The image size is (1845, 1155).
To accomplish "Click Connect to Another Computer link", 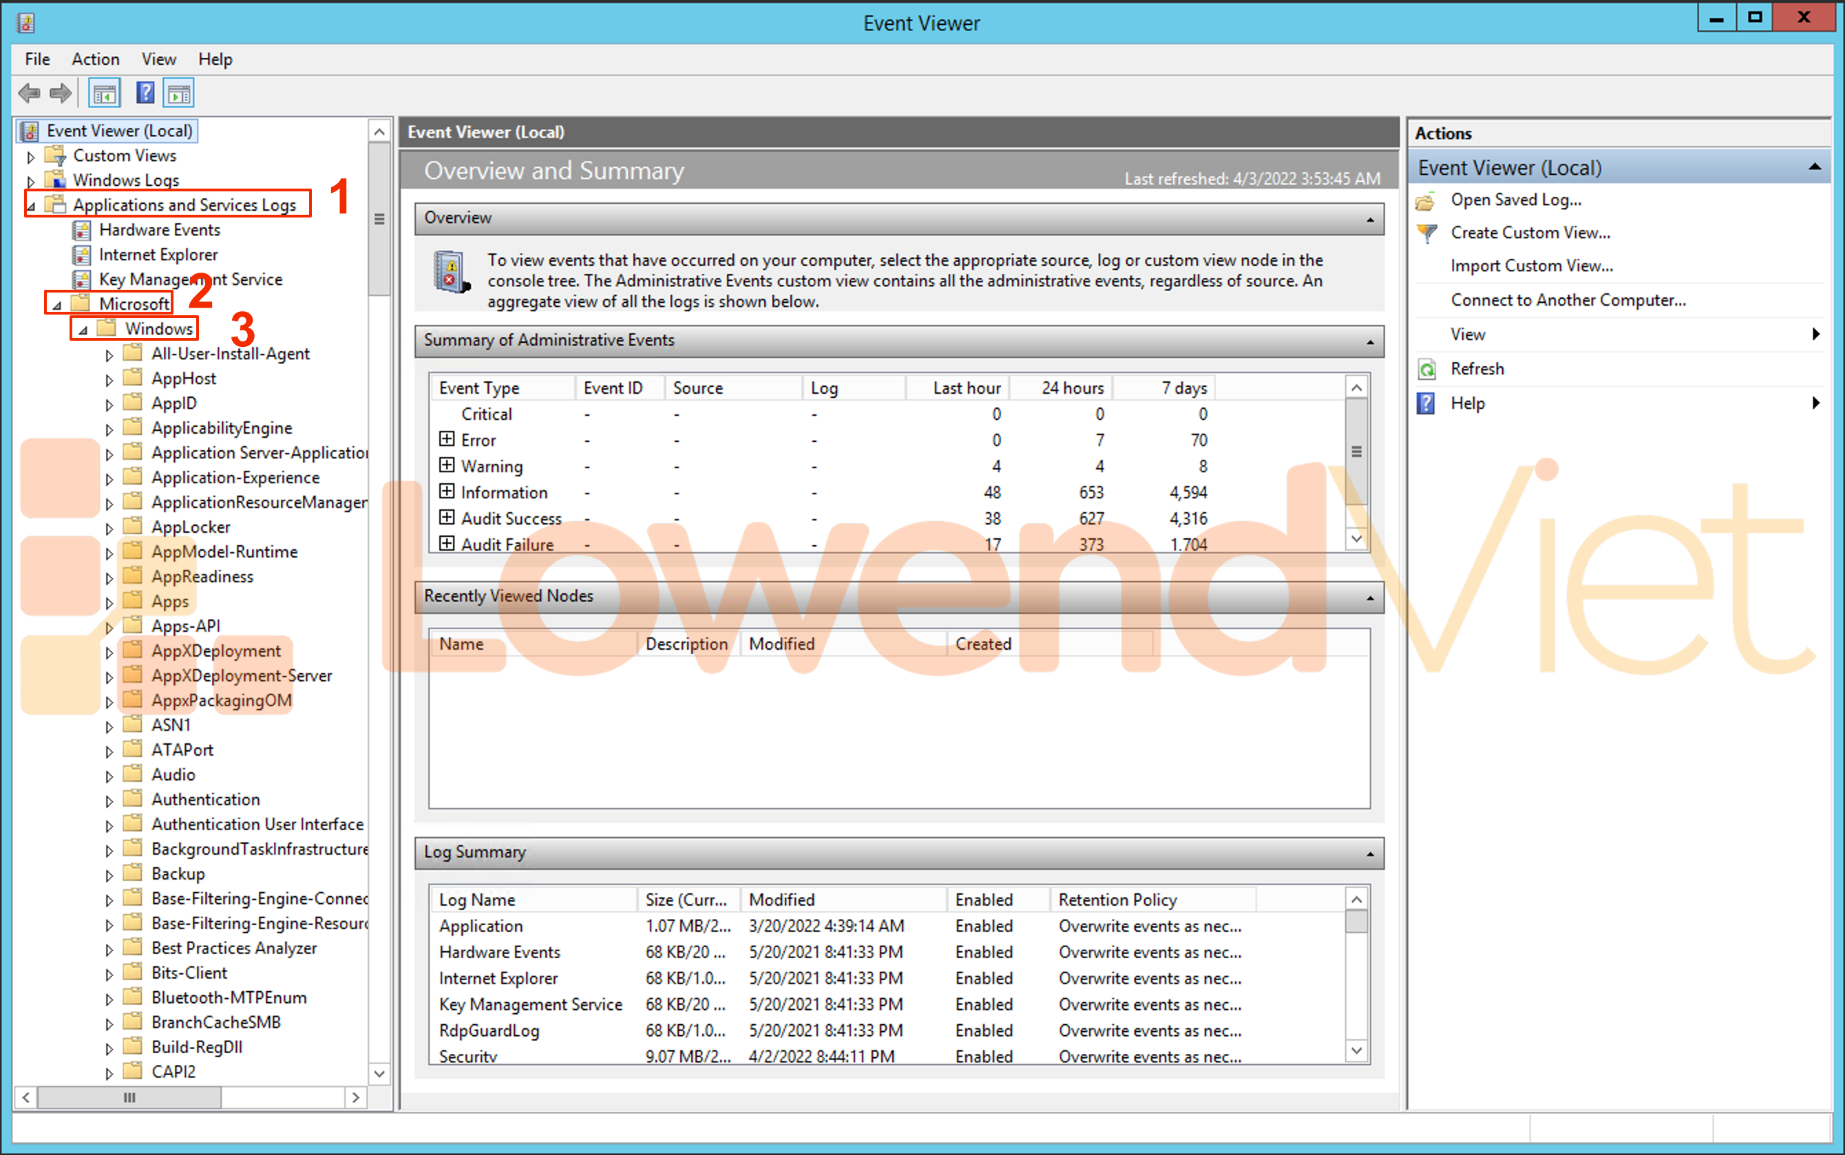I will [x=1567, y=300].
